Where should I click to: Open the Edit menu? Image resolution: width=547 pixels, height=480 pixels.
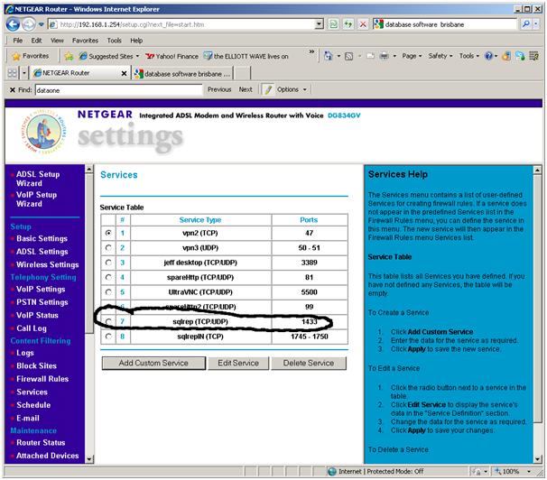(x=36, y=41)
